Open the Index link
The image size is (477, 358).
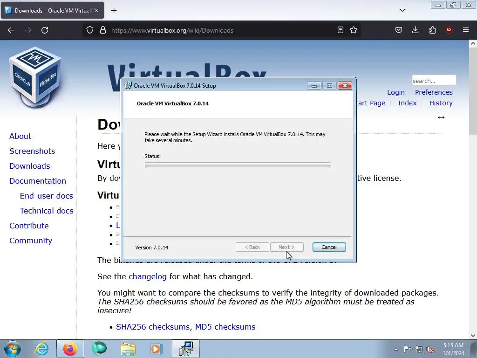click(x=407, y=103)
